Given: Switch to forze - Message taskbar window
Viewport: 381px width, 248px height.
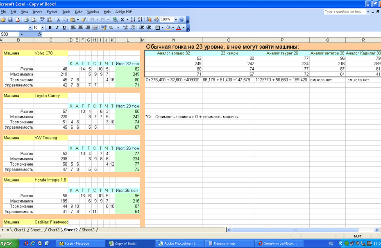Looking at the screenshot, I should (81, 243).
